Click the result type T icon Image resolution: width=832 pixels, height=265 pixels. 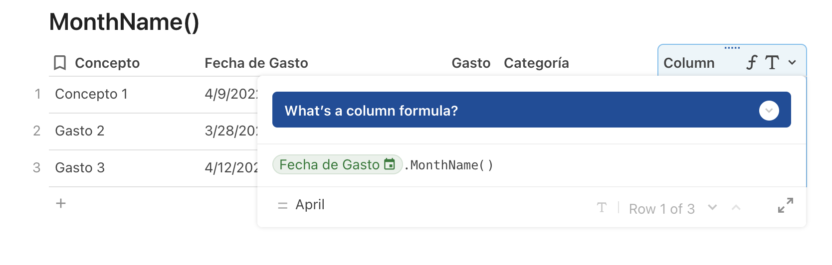click(602, 208)
